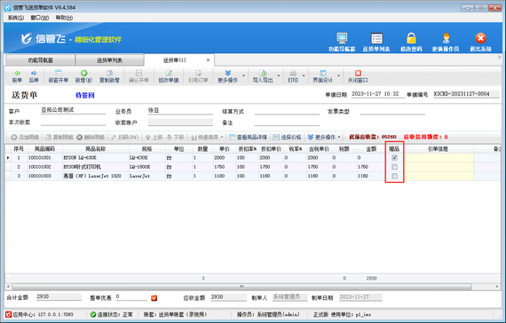Viewport: 506px width, 323px height.
Task: Expand the 导入导出 dropdown arrow
Action: [279, 76]
